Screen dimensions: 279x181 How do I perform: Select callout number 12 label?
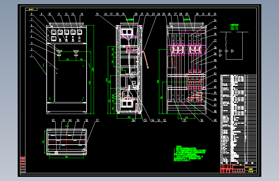point(66,14)
